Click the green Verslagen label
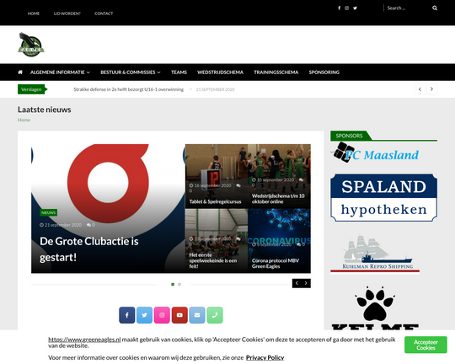Image resolution: width=455 pixels, height=364 pixels. (x=32, y=89)
